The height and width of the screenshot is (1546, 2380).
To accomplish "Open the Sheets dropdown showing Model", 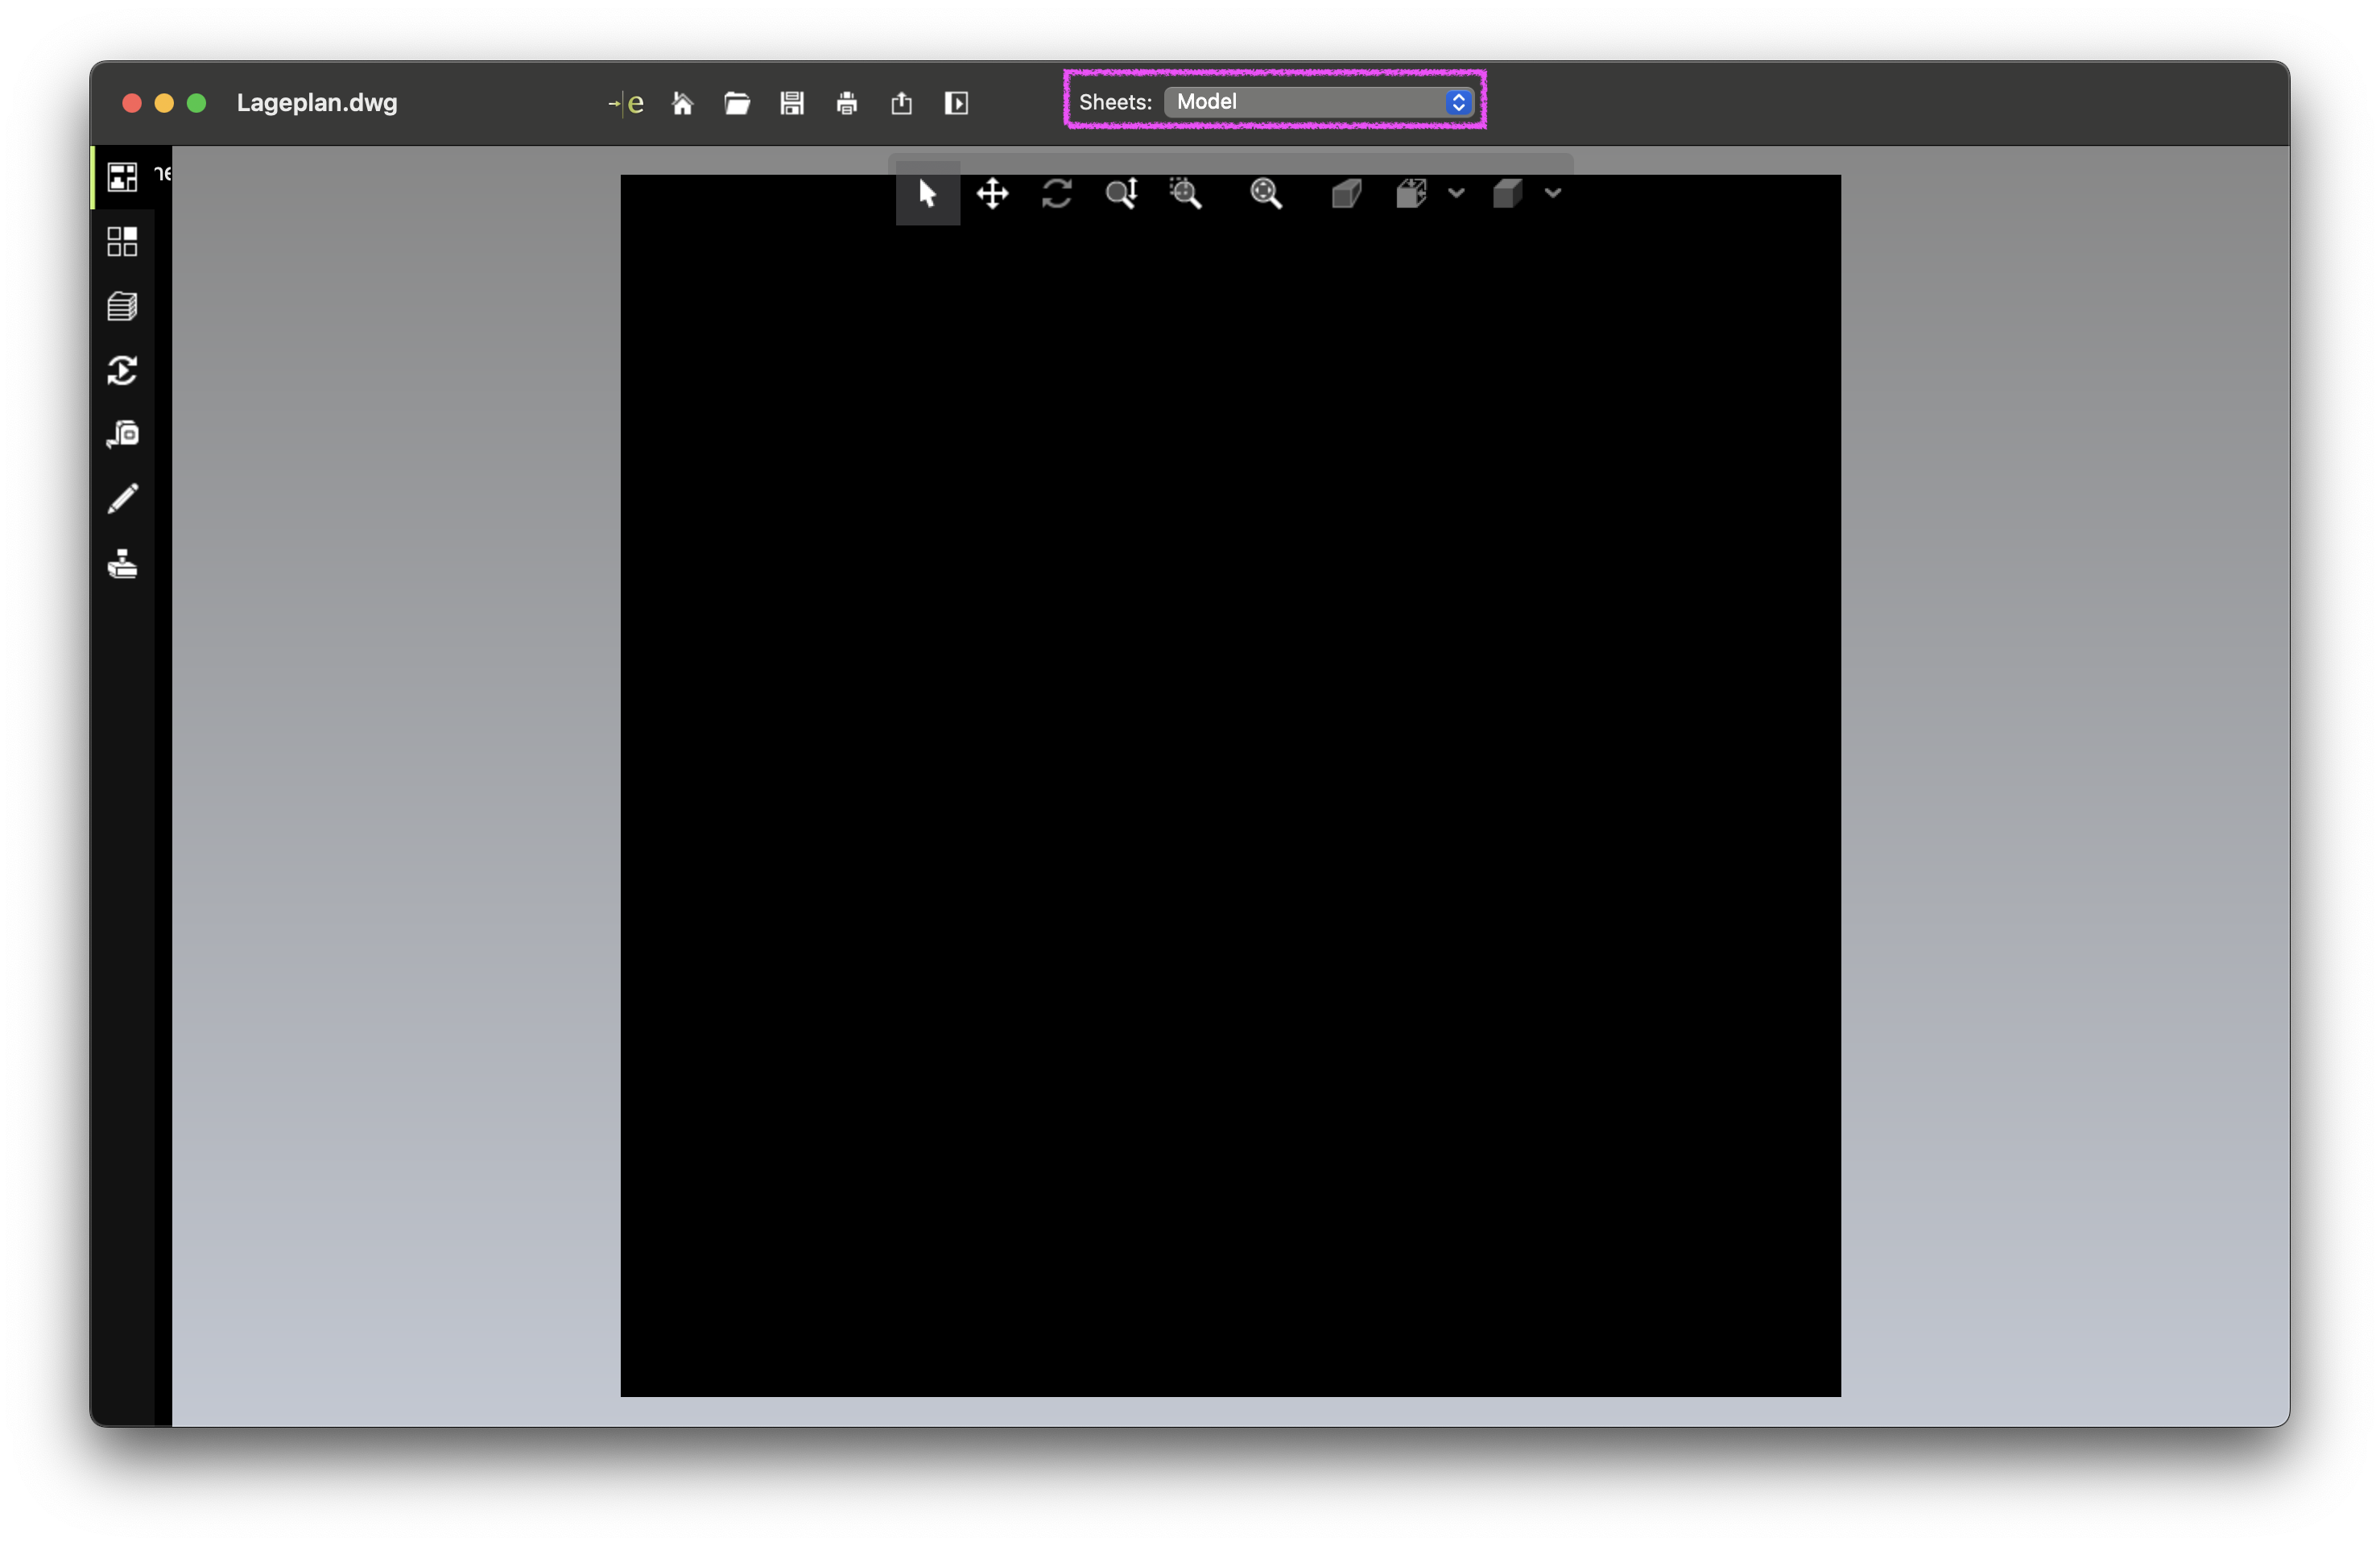I will (1319, 102).
